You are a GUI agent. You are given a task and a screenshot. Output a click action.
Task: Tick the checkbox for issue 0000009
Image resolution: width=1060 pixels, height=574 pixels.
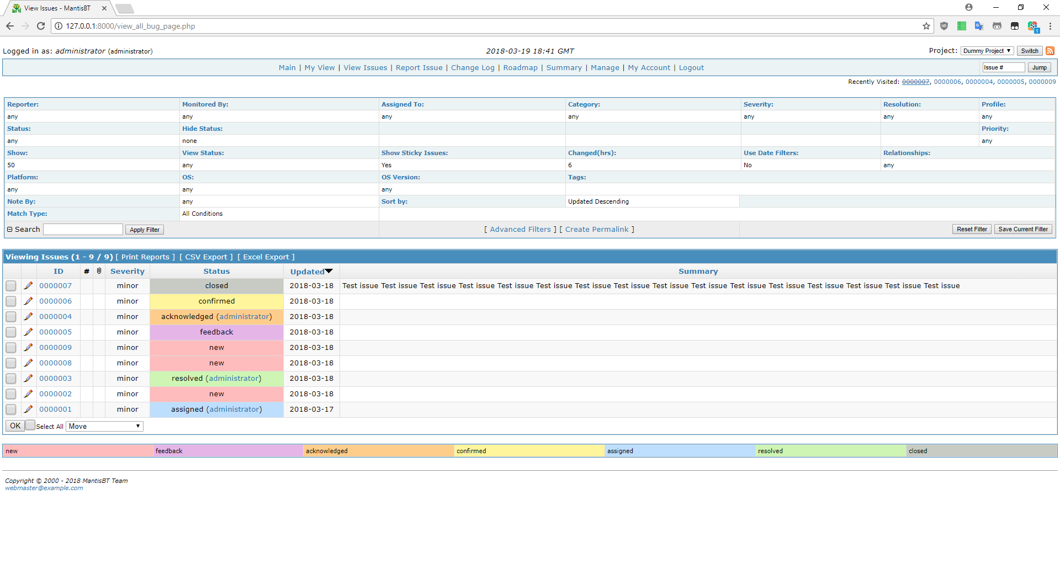(x=11, y=348)
